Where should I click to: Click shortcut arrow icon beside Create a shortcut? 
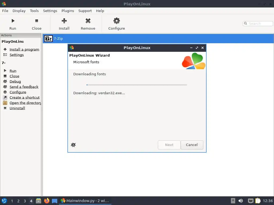pyautogui.click(x=5, y=97)
